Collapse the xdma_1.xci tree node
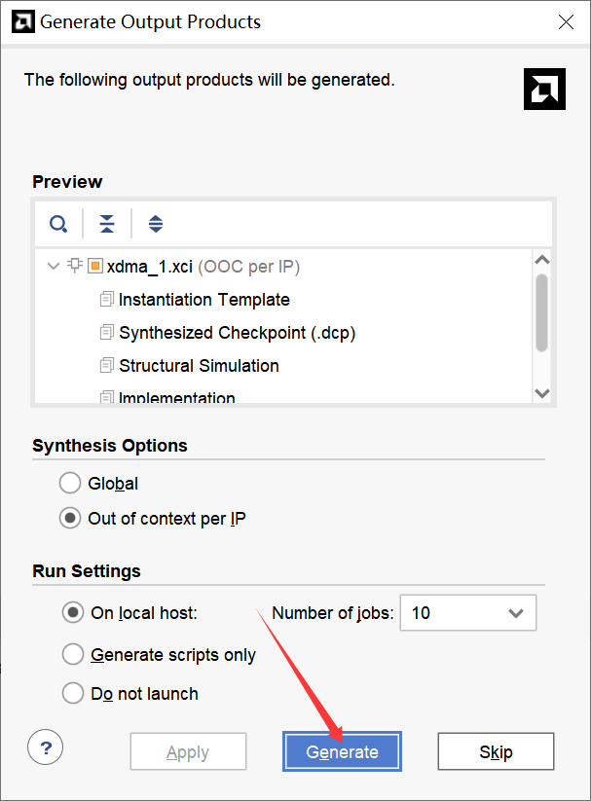The width and height of the screenshot is (591, 801). tap(54, 266)
